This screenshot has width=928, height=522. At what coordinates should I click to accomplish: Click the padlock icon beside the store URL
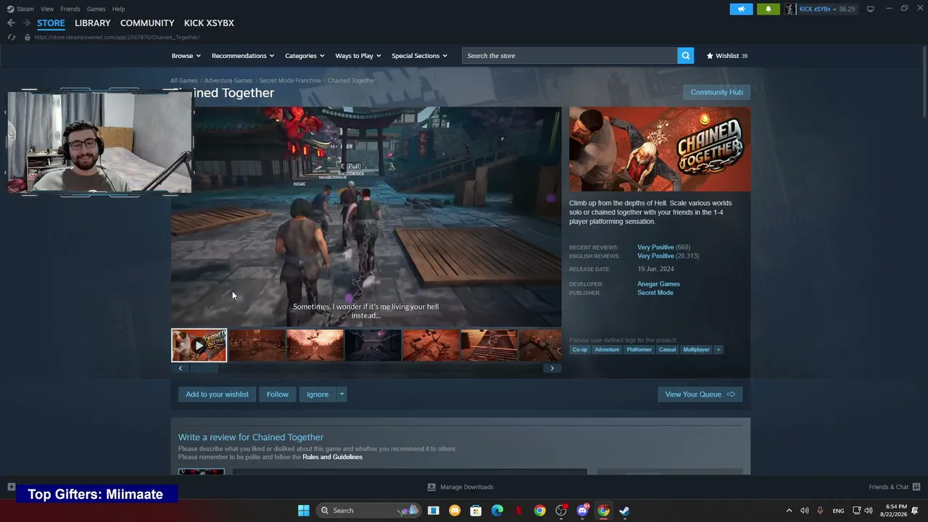28,37
